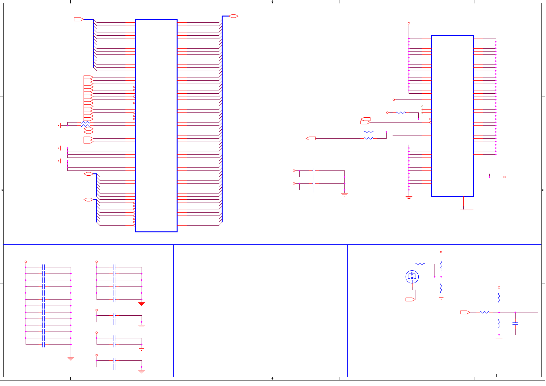Select the top capacitor in the four-capacitor middle group
Viewport: 546px width, 386px height.
click(x=314, y=170)
